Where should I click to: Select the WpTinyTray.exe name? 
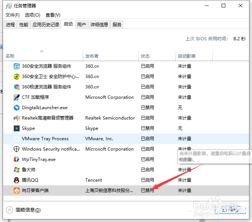pos(39,159)
